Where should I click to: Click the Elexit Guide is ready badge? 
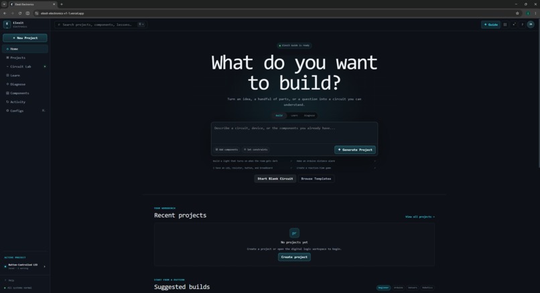(294, 45)
